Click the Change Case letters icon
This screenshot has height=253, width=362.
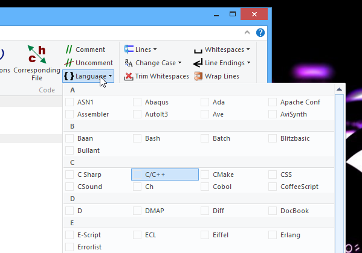coord(129,63)
